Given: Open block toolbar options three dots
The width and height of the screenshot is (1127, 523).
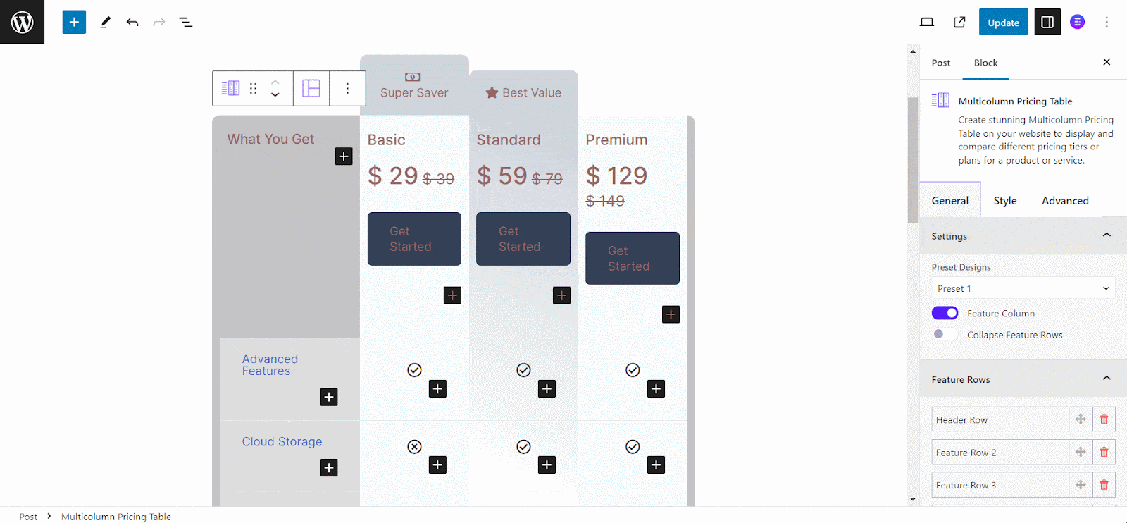Looking at the screenshot, I should click(x=347, y=88).
